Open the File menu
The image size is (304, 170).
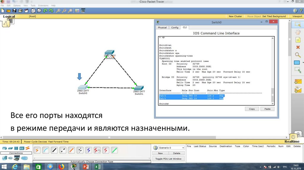pos(2,5)
